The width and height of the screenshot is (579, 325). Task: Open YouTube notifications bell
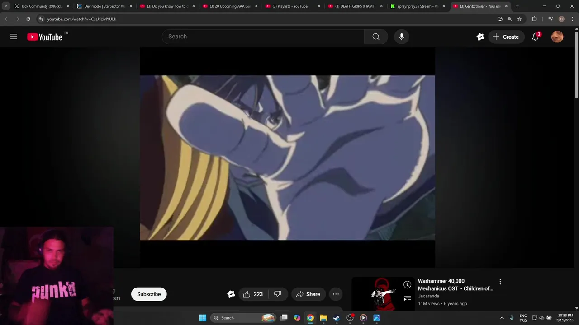tap(535, 37)
